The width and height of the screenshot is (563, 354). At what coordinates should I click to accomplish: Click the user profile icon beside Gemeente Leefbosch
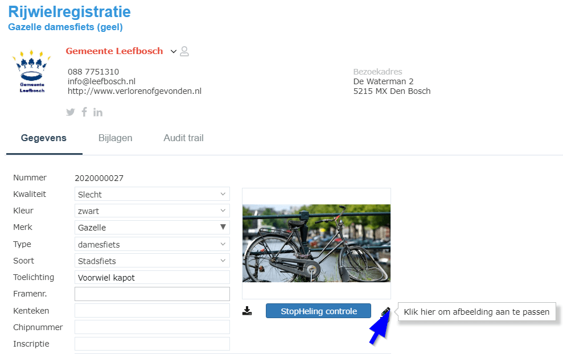184,51
